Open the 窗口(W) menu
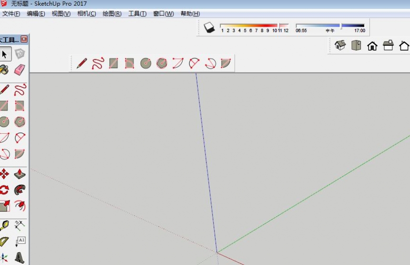The width and height of the screenshot is (410, 265). 164,14
